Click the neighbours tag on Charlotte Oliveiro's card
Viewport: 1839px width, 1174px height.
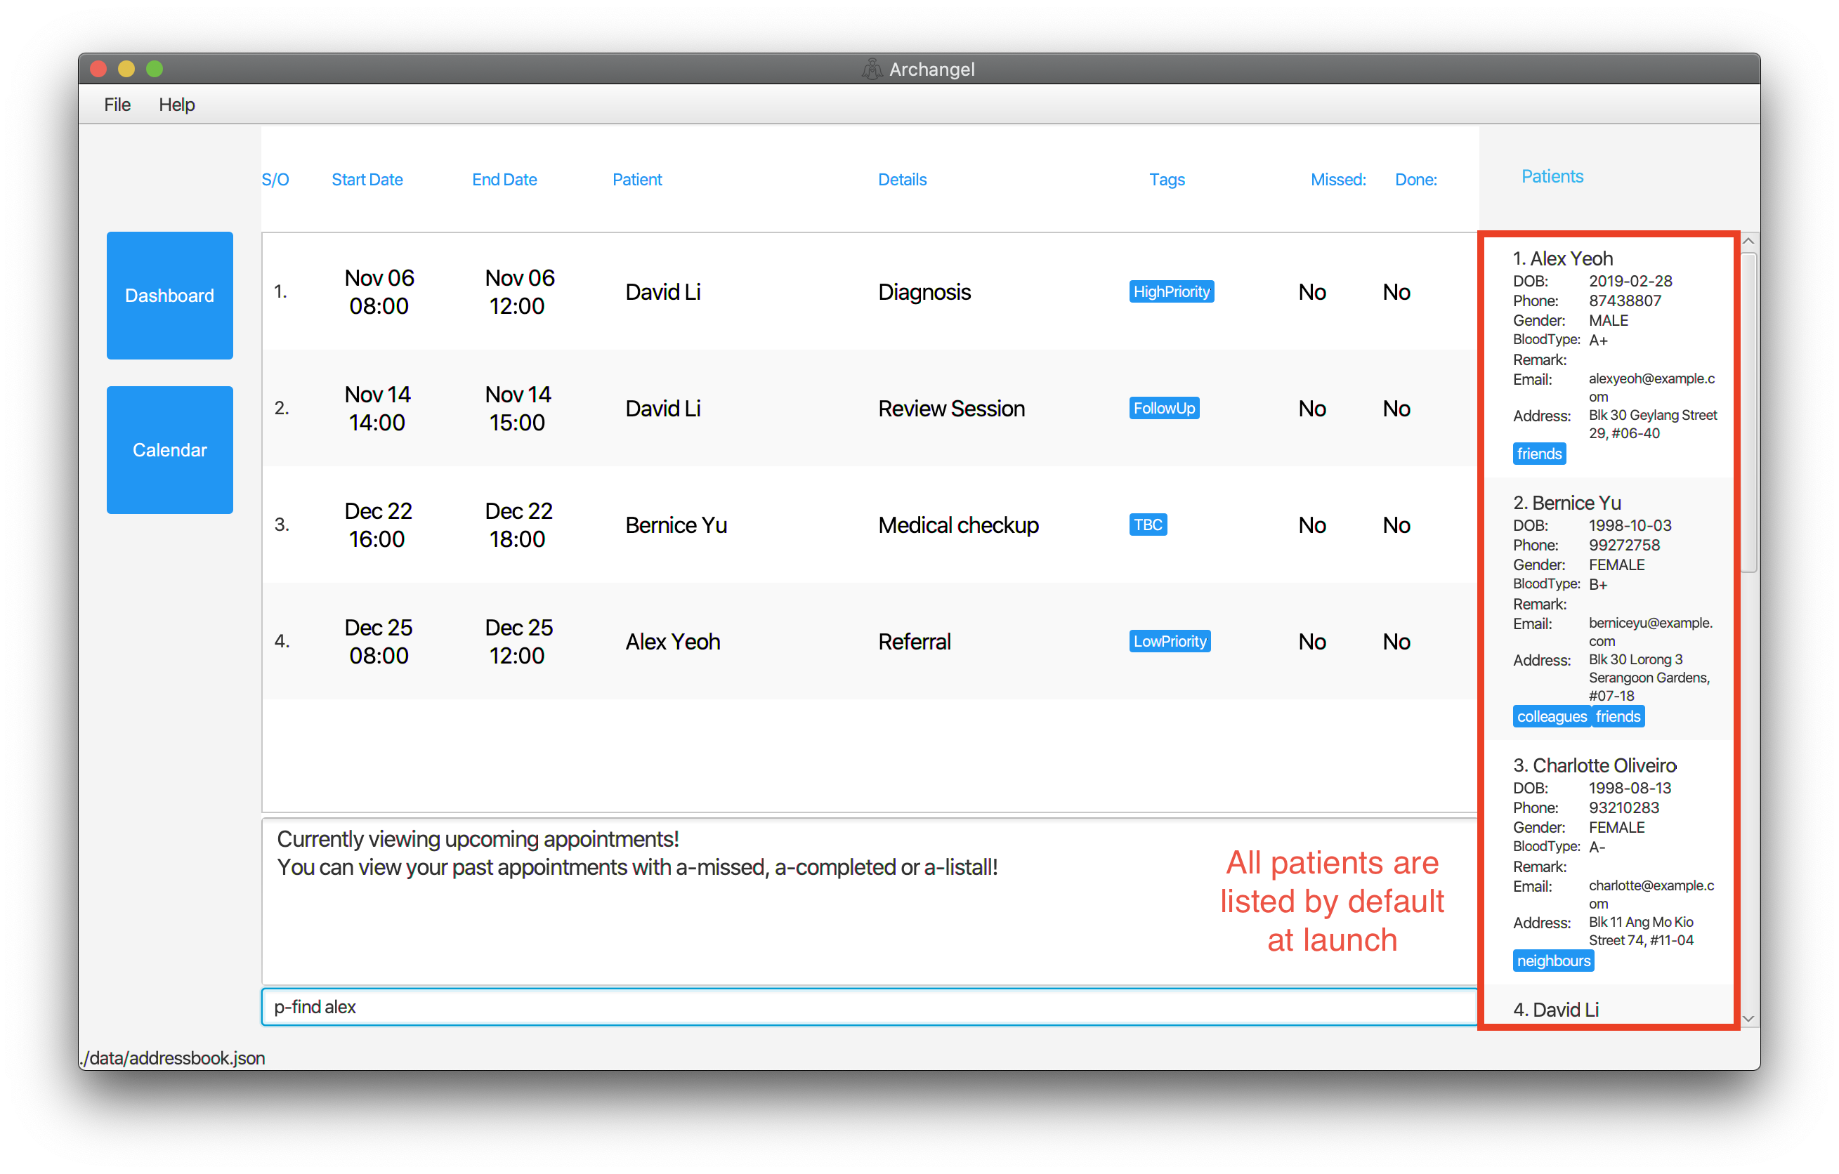click(1552, 961)
